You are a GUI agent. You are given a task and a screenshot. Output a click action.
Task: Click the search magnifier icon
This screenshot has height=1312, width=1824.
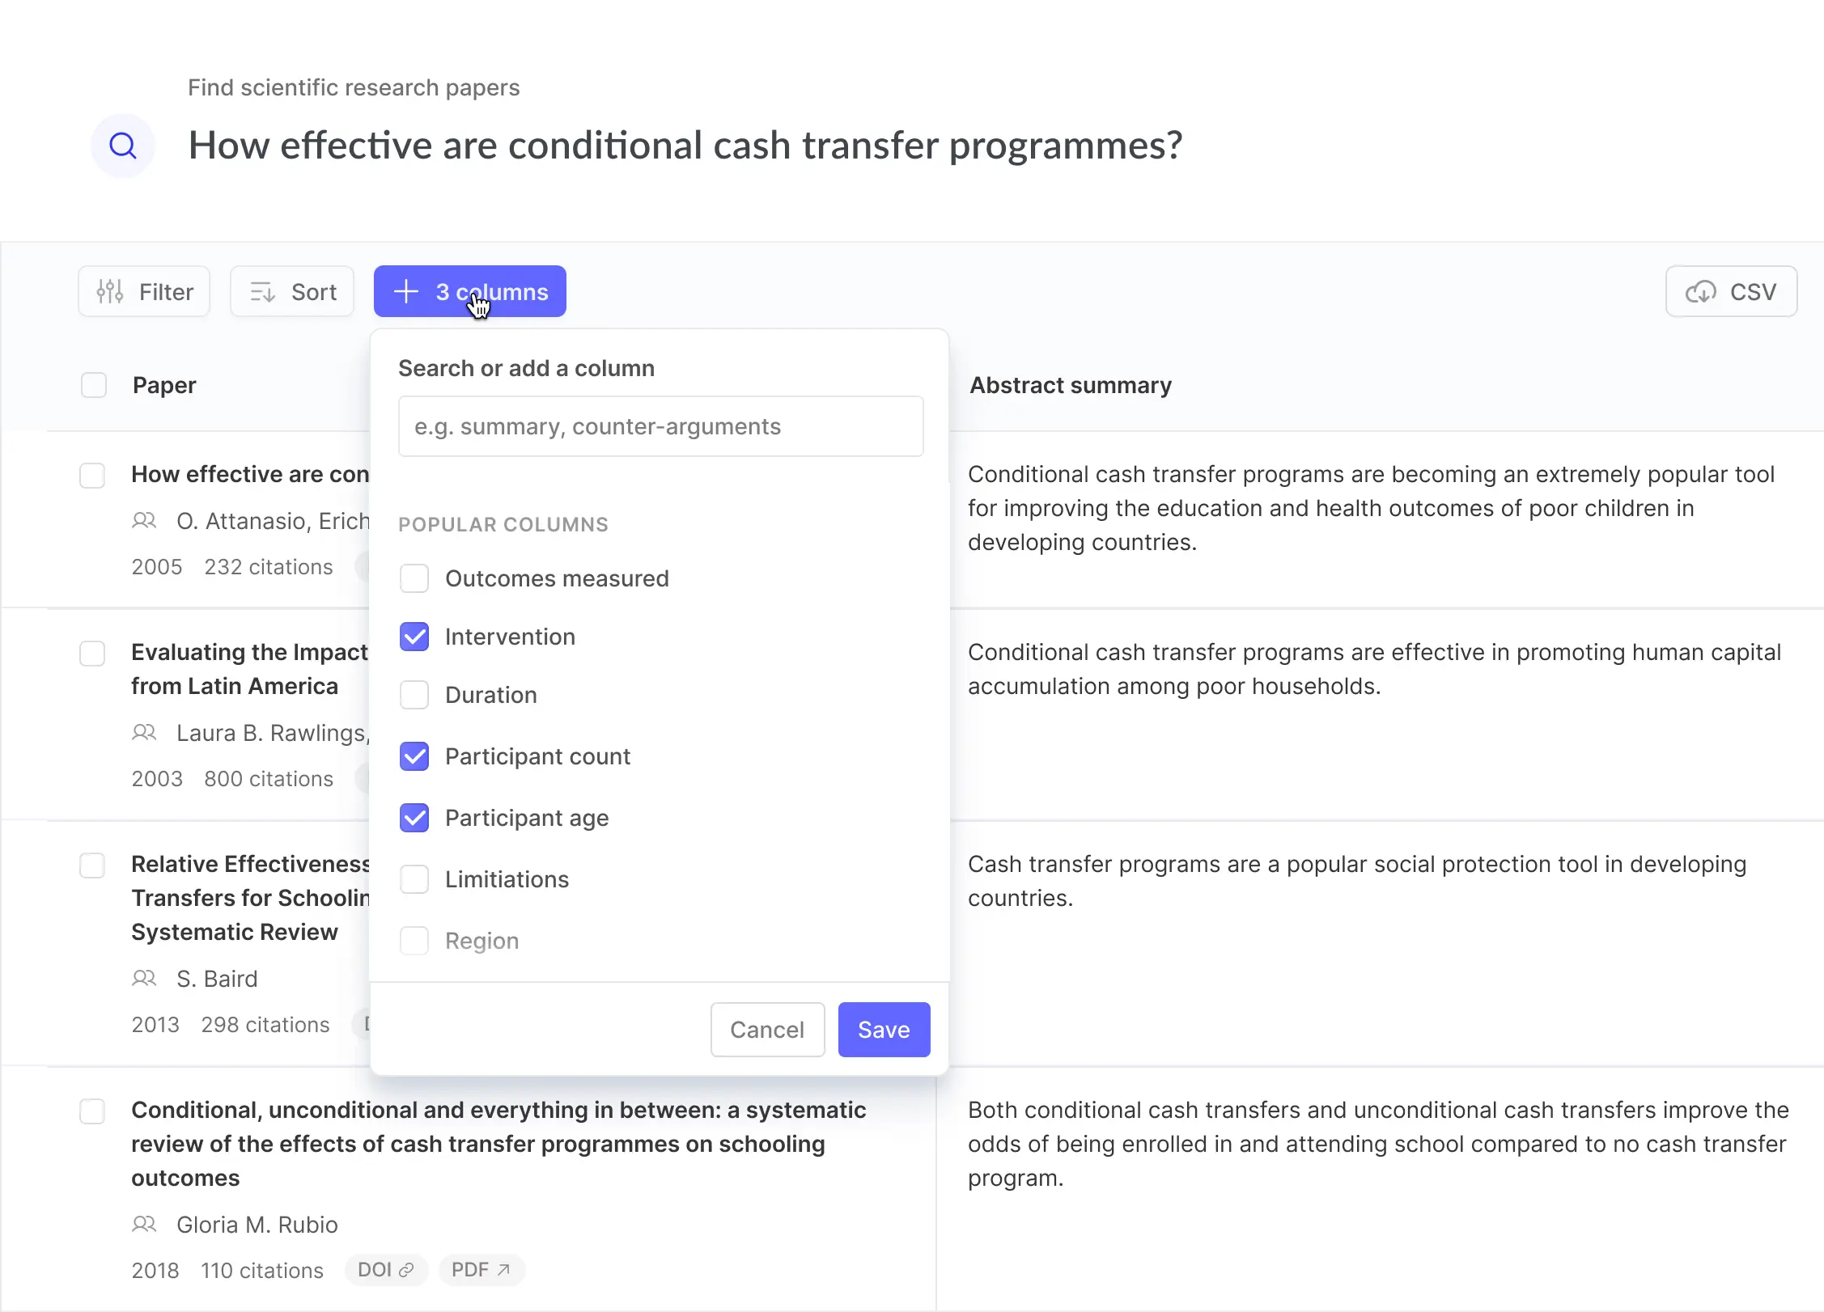123,146
